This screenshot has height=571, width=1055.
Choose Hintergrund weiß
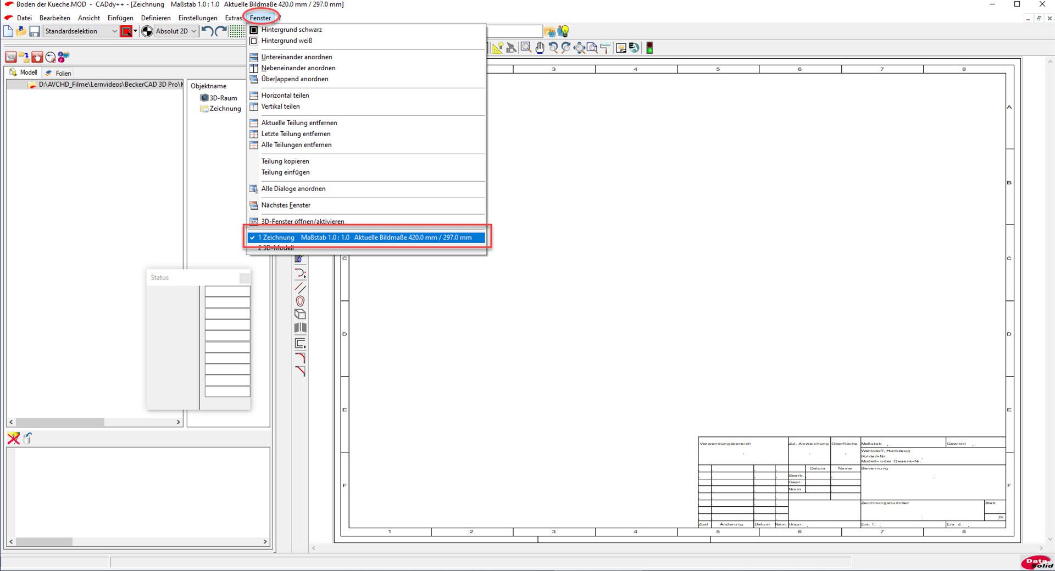(366, 41)
